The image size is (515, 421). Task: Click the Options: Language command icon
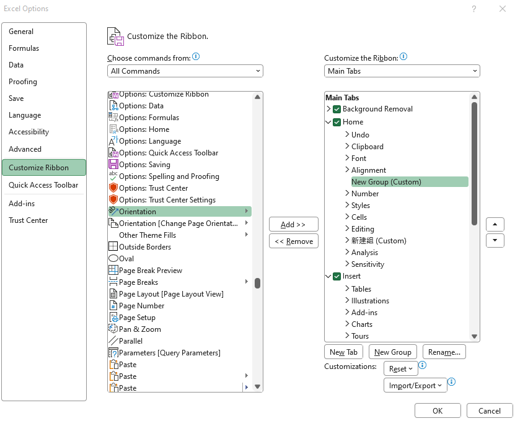click(x=113, y=141)
